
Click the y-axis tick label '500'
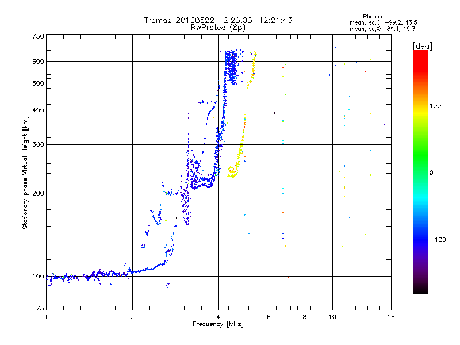(x=38, y=83)
